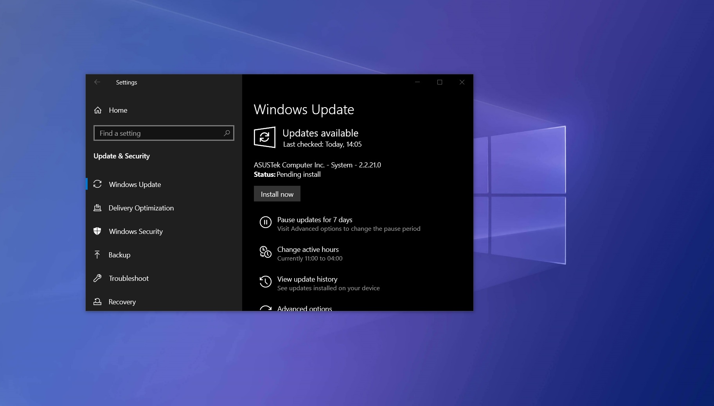Click the Status: Pending install text
Viewport: 714px width, 406px height.
(x=287, y=174)
